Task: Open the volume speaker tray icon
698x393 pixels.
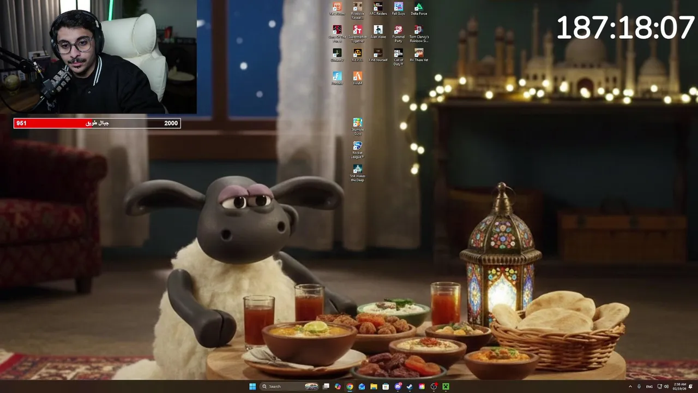Action: (666, 386)
